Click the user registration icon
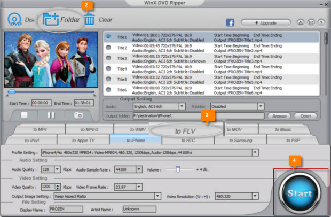The image size is (331, 217). coord(301,22)
